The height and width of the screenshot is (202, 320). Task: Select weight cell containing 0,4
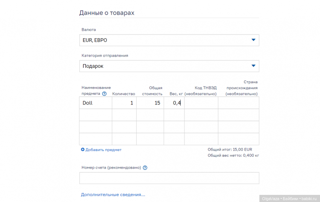[174, 103]
